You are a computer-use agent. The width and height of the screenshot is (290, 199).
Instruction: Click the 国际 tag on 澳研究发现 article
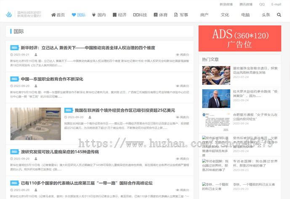pyautogui.click(x=15, y=152)
